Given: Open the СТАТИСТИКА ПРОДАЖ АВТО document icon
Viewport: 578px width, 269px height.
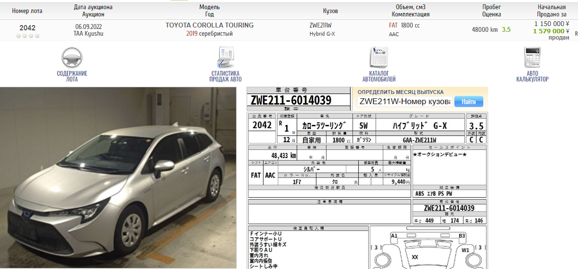Looking at the screenshot, I should (x=225, y=58).
